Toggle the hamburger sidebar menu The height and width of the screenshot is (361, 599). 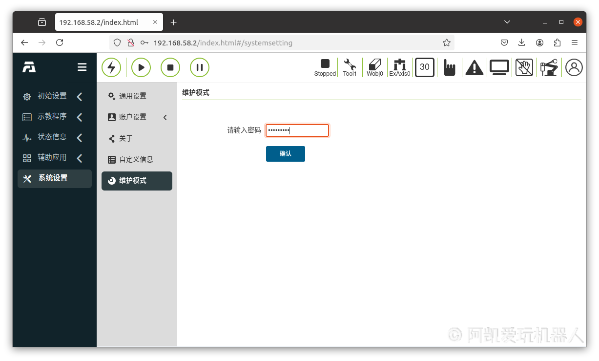point(82,67)
